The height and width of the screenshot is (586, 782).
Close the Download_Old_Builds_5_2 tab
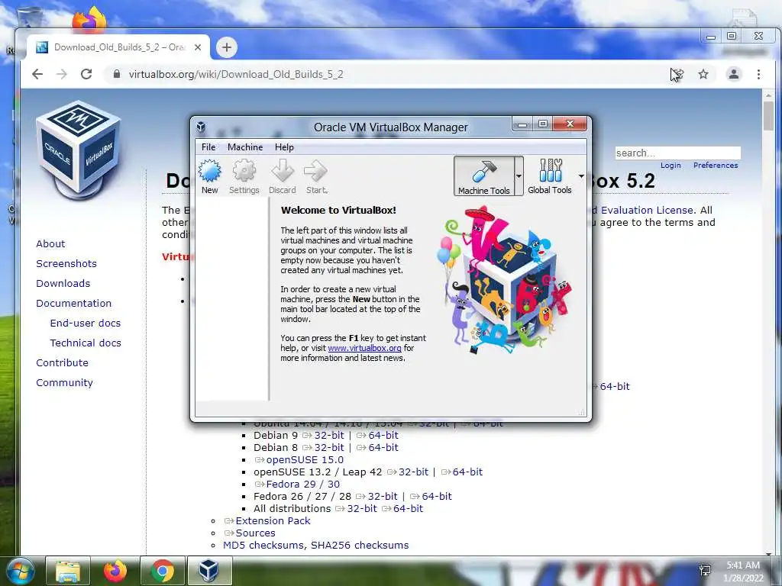198,47
